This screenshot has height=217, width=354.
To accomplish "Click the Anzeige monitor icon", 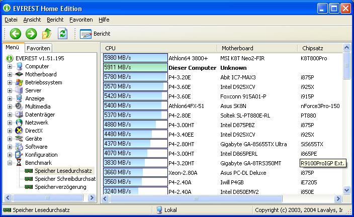I will pyautogui.click(x=19, y=98).
